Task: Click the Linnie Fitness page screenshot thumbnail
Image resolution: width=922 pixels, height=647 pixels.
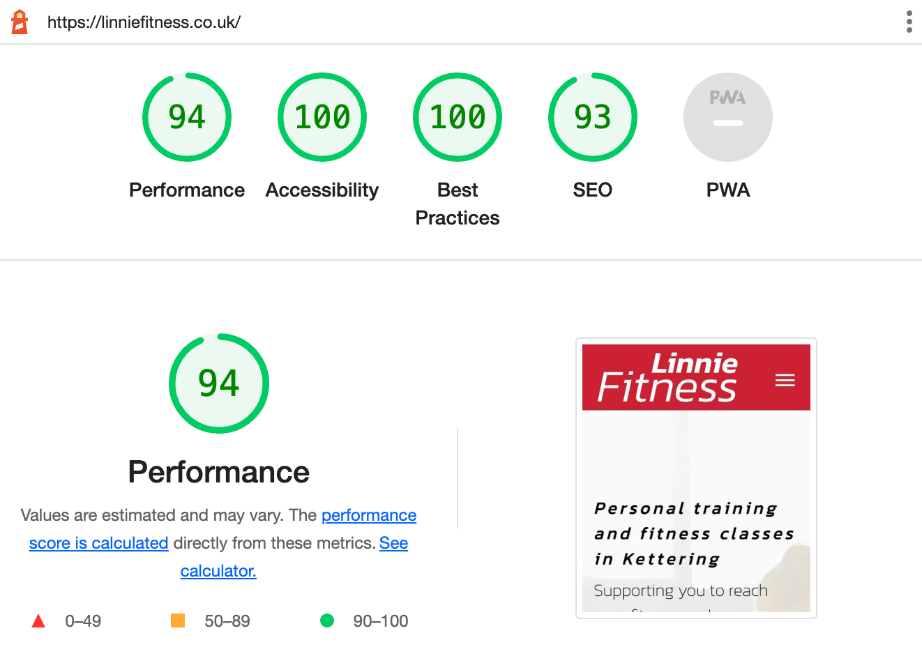Action: pos(695,478)
